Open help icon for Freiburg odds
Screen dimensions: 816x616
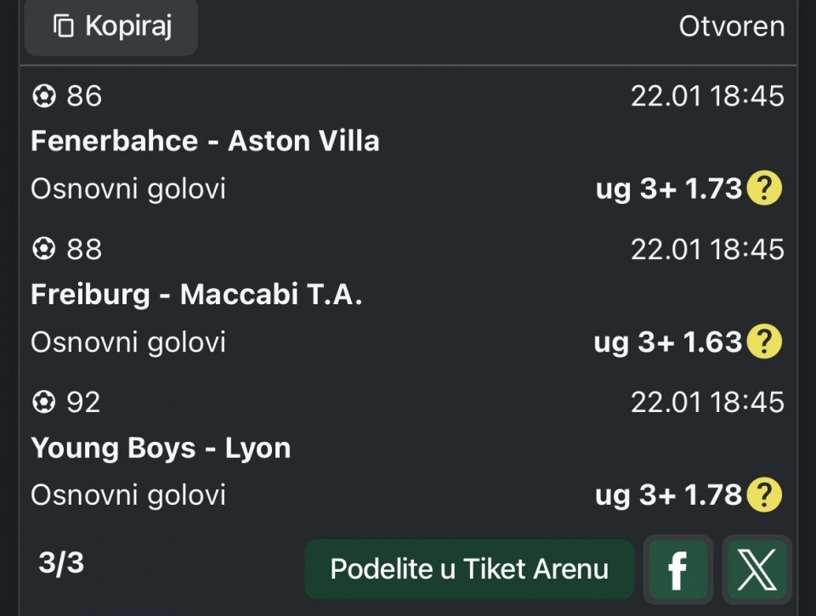(x=763, y=342)
